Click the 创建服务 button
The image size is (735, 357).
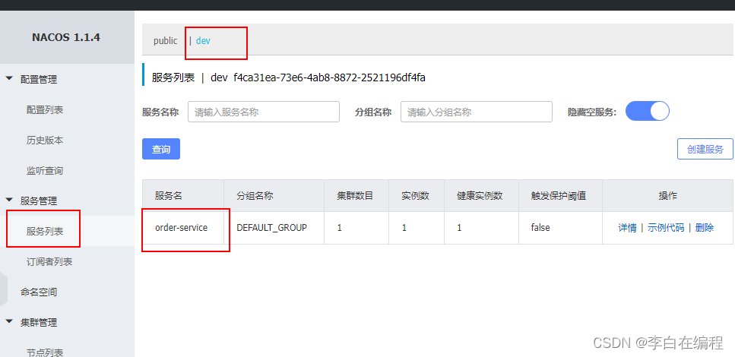(x=705, y=149)
